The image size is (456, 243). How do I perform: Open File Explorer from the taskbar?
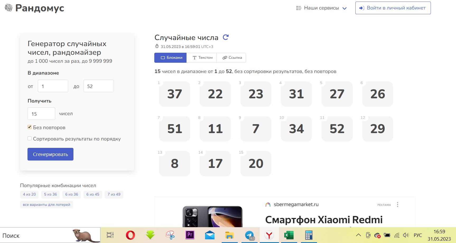coord(229,235)
